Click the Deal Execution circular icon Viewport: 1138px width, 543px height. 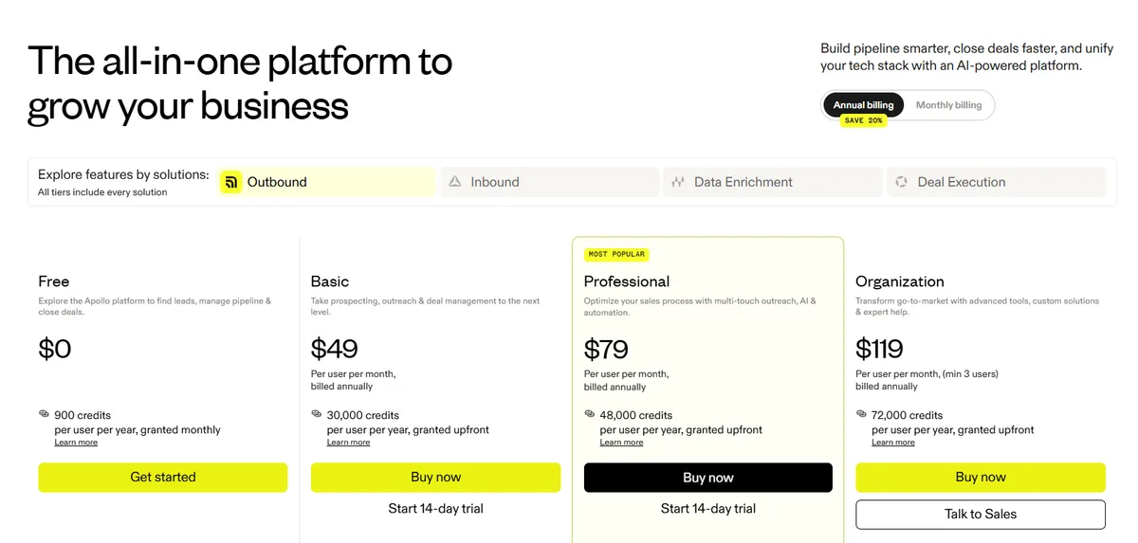[x=902, y=182]
